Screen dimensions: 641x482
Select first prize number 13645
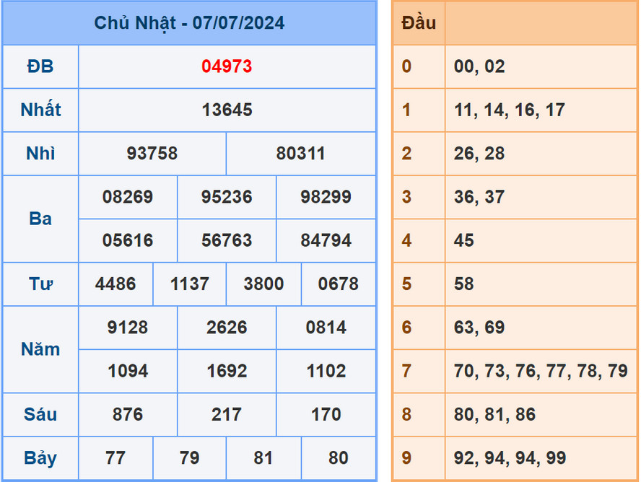226,110
